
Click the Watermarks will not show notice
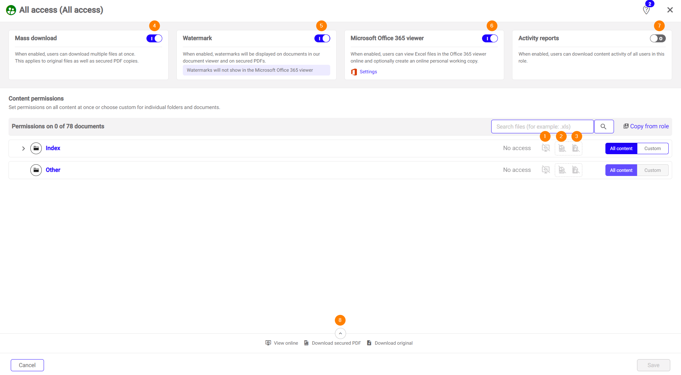(257, 70)
